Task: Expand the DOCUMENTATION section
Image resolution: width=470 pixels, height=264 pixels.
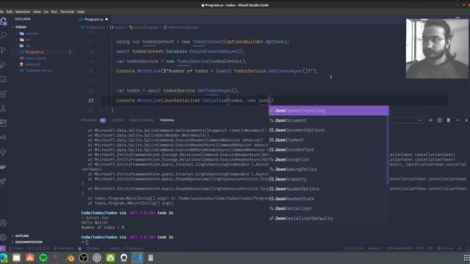Action: click(29, 242)
